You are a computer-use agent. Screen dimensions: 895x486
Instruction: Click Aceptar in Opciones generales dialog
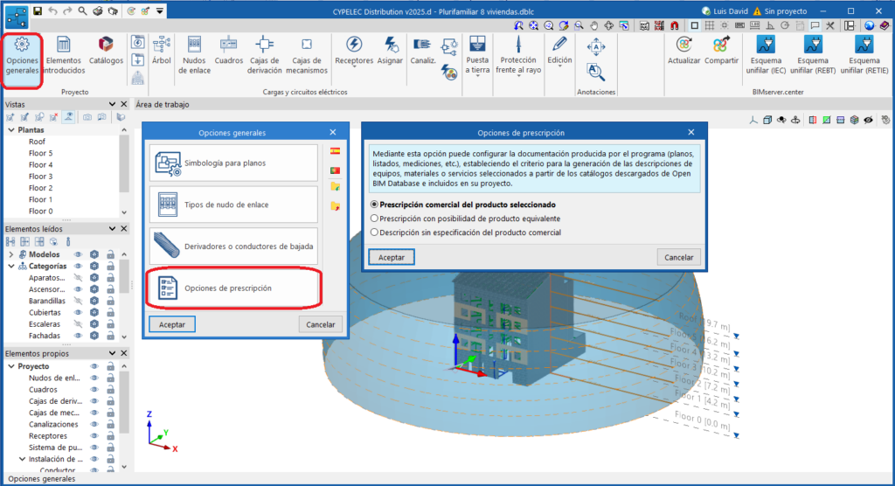coord(172,324)
